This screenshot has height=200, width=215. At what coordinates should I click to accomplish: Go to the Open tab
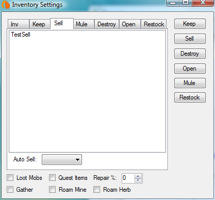pos(130,24)
